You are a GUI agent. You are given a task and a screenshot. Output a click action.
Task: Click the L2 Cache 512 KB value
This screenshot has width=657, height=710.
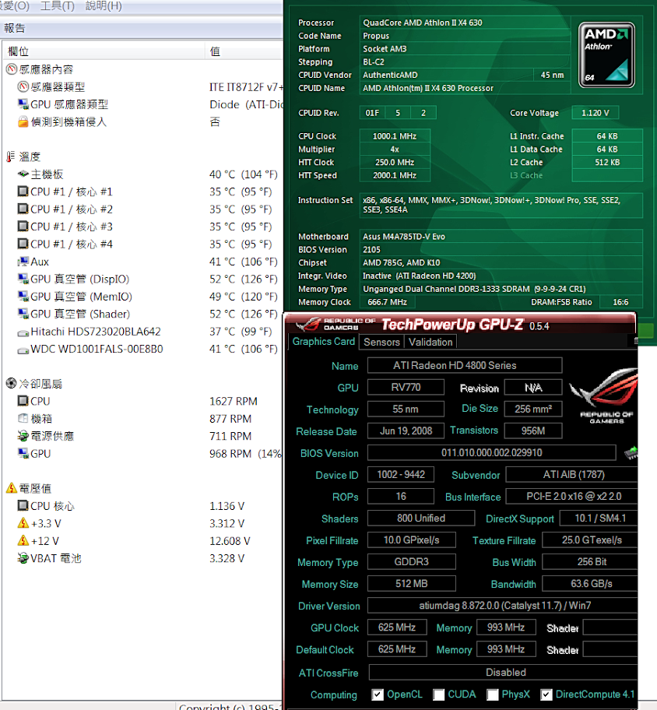point(607,162)
